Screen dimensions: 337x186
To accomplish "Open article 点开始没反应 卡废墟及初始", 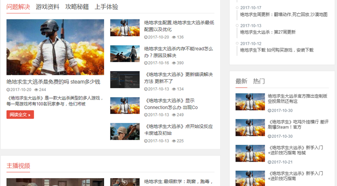I will coord(178,130).
